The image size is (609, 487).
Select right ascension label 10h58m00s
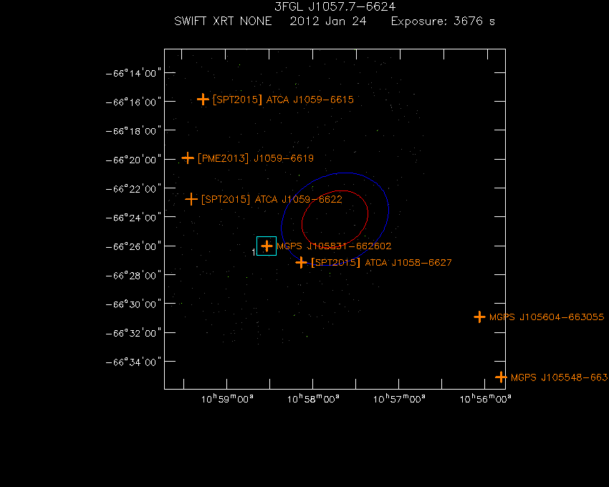[x=313, y=399]
